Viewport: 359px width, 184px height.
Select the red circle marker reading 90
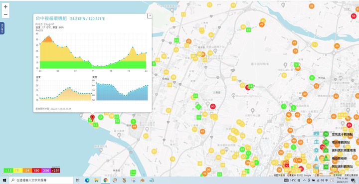coord(213,106)
